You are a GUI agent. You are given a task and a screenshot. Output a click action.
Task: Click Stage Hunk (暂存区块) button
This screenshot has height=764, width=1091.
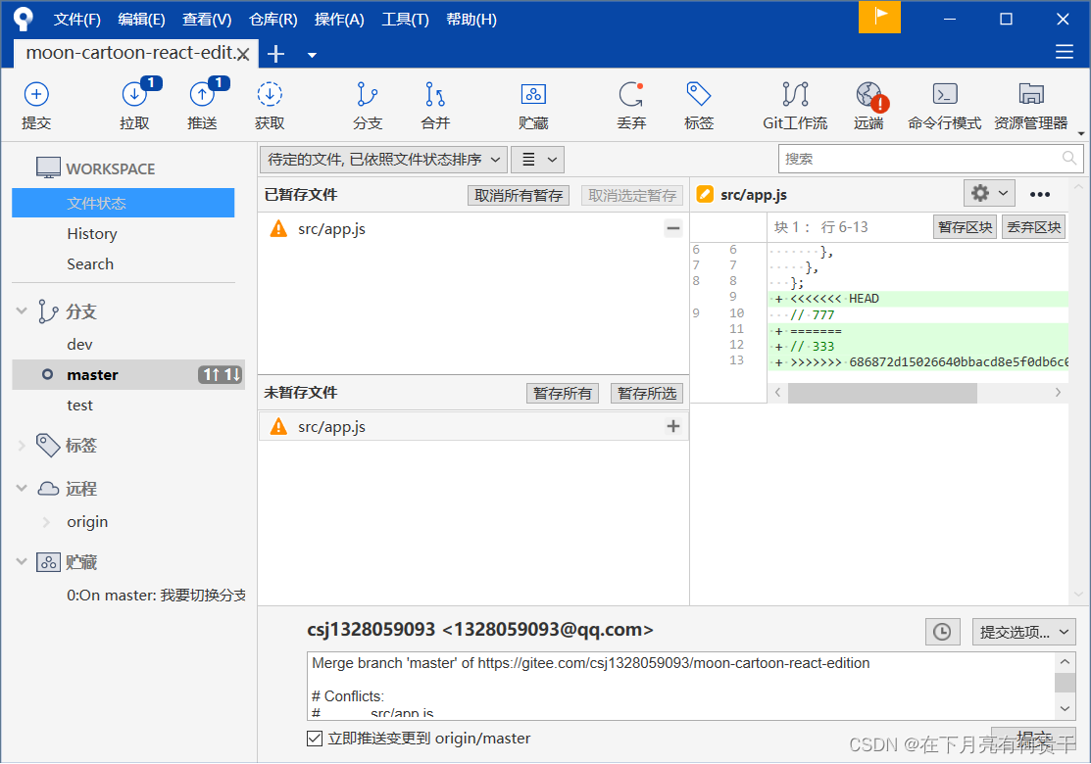click(x=965, y=227)
